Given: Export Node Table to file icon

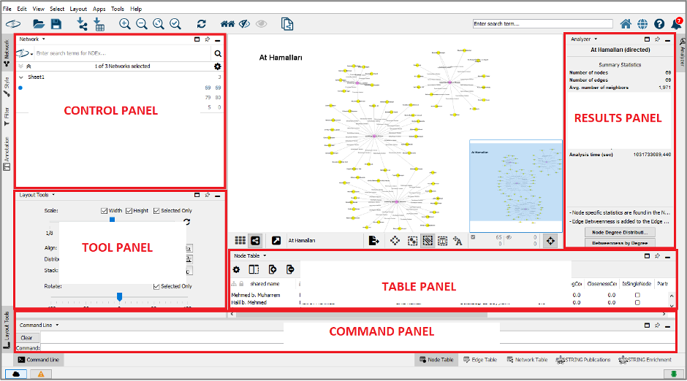Looking at the screenshot, I should (x=290, y=269).
